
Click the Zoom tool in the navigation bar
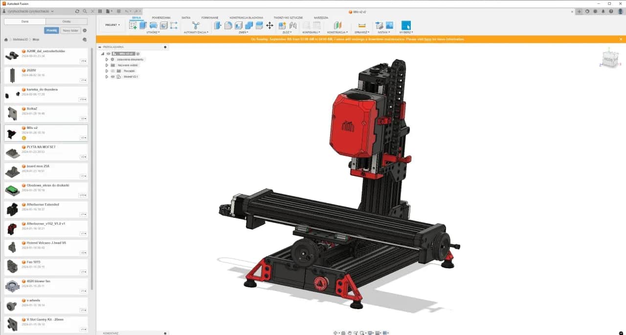[356, 333]
